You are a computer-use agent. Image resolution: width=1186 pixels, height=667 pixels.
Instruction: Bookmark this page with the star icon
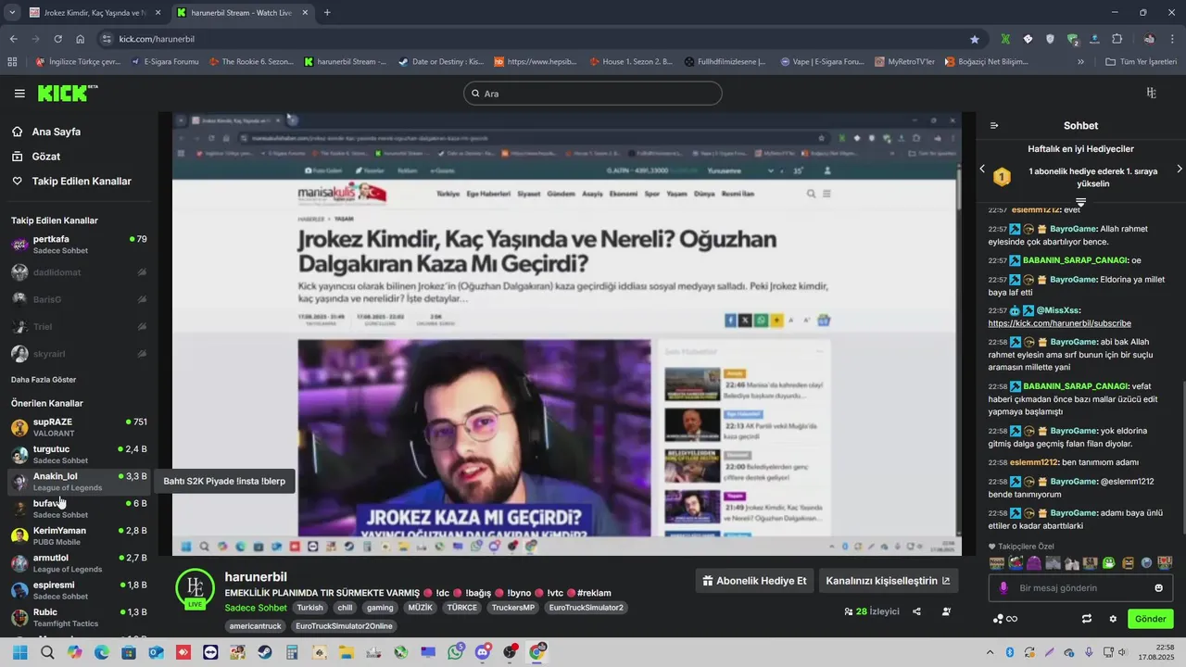pos(974,39)
